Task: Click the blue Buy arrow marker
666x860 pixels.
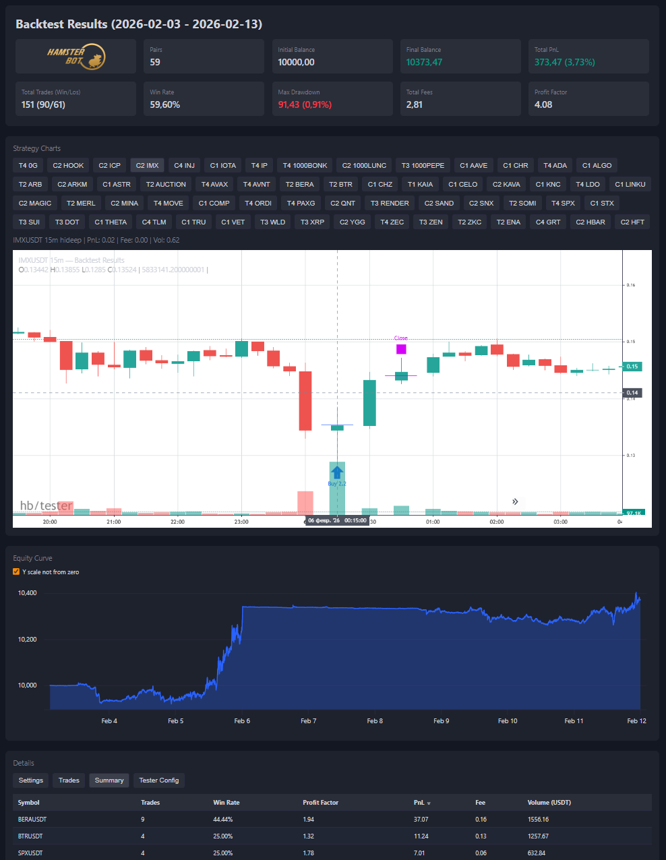Action: (x=337, y=472)
